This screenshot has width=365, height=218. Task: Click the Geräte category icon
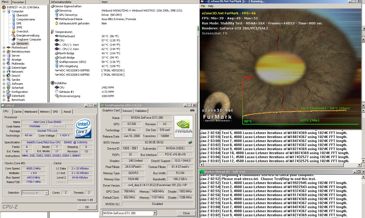click(9, 80)
